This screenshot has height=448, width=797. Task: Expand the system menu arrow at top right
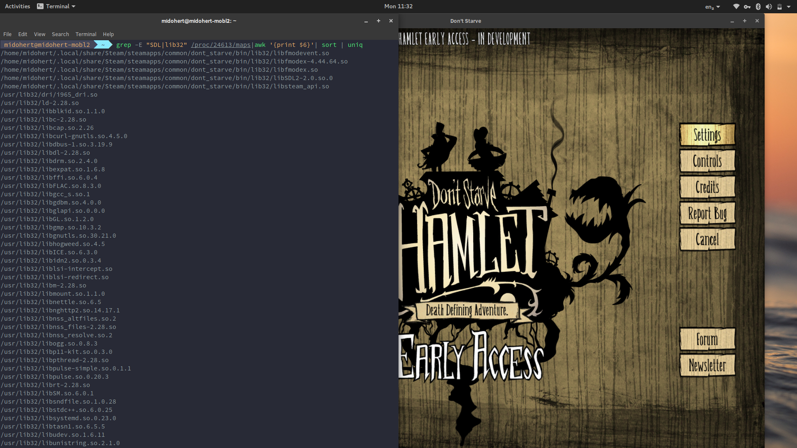click(x=789, y=7)
